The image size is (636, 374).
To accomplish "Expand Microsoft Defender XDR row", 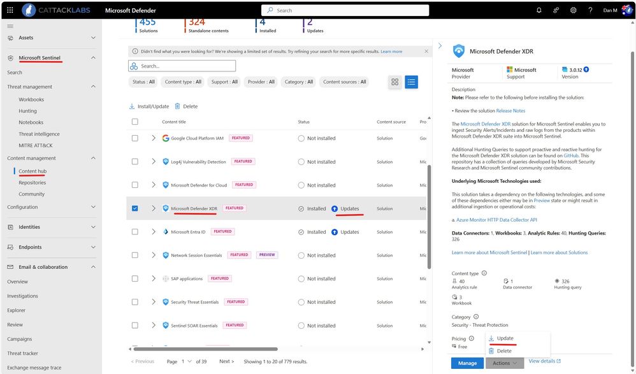I will (154, 208).
